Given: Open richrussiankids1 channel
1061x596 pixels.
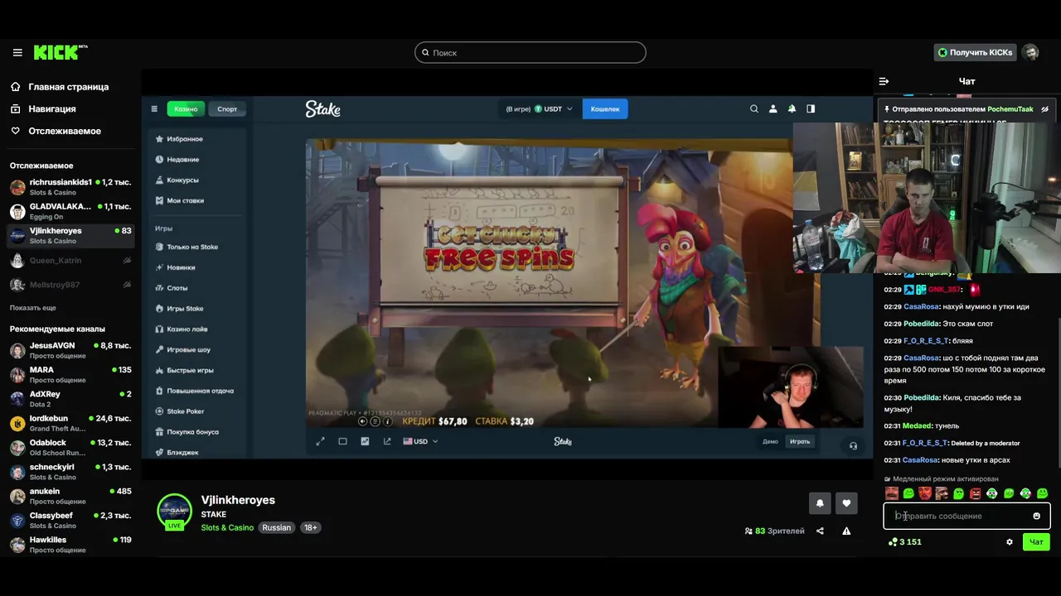Looking at the screenshot, I should (x=70, y=187).
